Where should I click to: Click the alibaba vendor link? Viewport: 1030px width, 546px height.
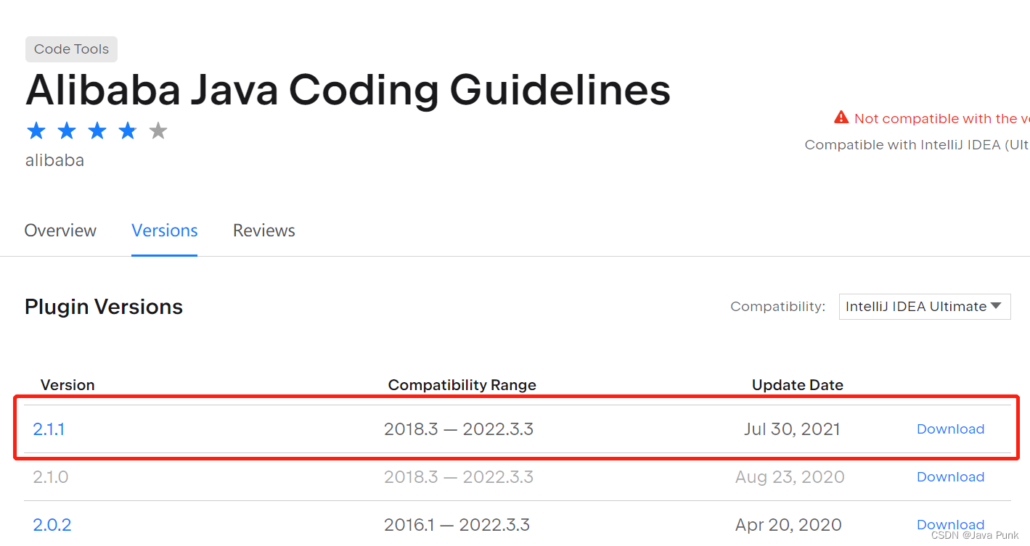click(x=54, y=160)
